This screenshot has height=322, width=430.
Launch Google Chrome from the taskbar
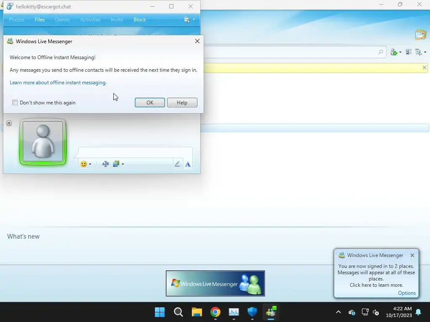point(215,312)
